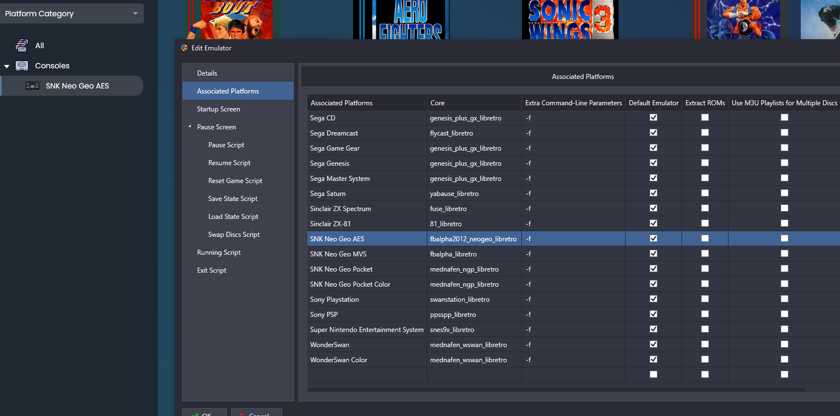Screen dimensions: 840x416
Task: Sort by the Core column header
Action: tap(474, 103)
